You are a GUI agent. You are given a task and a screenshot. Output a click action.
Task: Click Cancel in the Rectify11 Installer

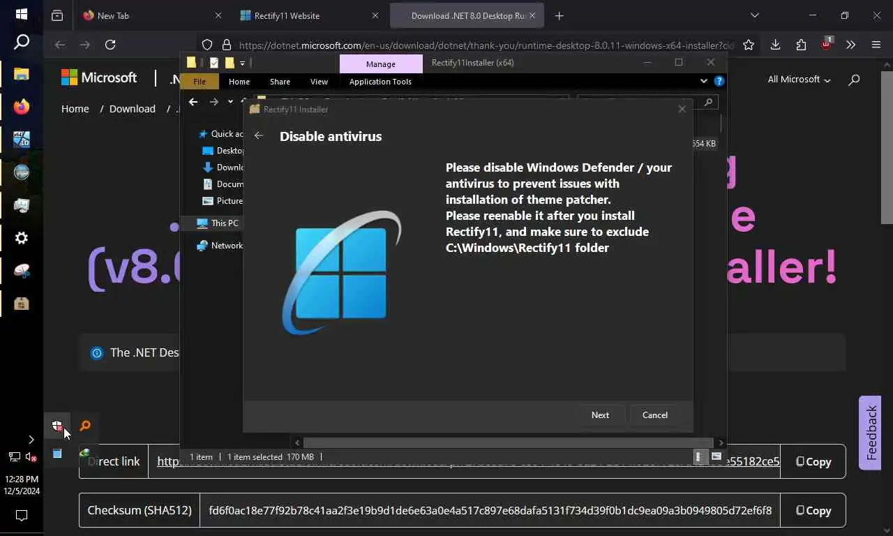click(654, 415)
